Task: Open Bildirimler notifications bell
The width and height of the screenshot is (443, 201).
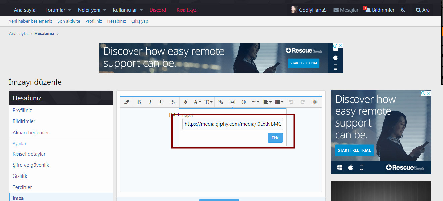Action: click(380, 10)
